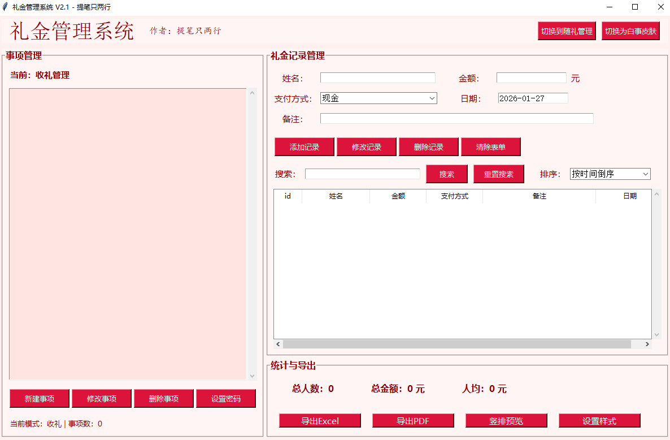This screenshot has height=440, width=670.
Task: Switch to 随礼管理 mode
Action: (567, 31)
